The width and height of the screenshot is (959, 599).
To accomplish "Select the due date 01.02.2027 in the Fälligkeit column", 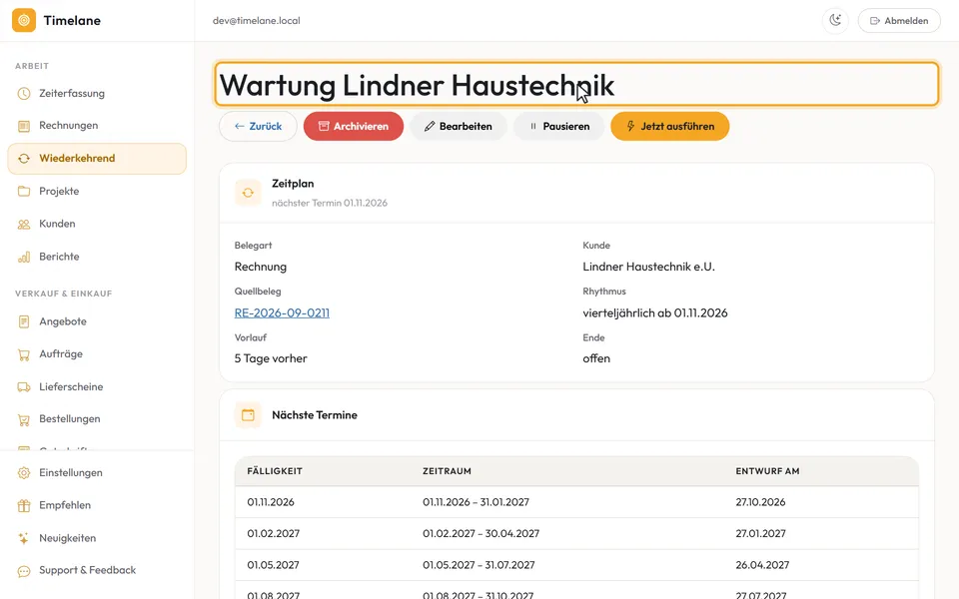I will coord(274,533).
